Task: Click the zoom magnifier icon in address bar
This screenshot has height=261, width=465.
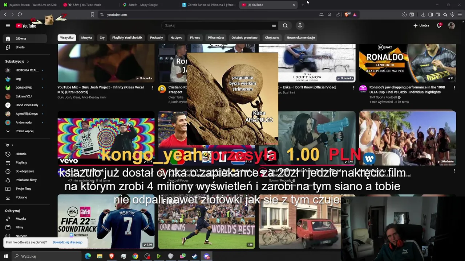Action: (329, 14)
